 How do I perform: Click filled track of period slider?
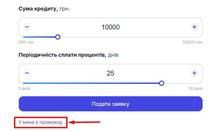pos(92,83)
